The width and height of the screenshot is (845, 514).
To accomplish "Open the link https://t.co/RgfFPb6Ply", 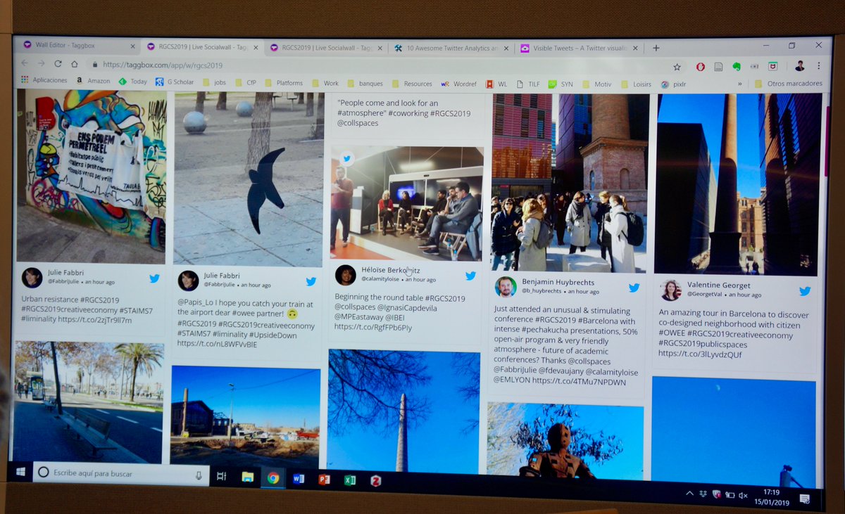I will [373, 327].
